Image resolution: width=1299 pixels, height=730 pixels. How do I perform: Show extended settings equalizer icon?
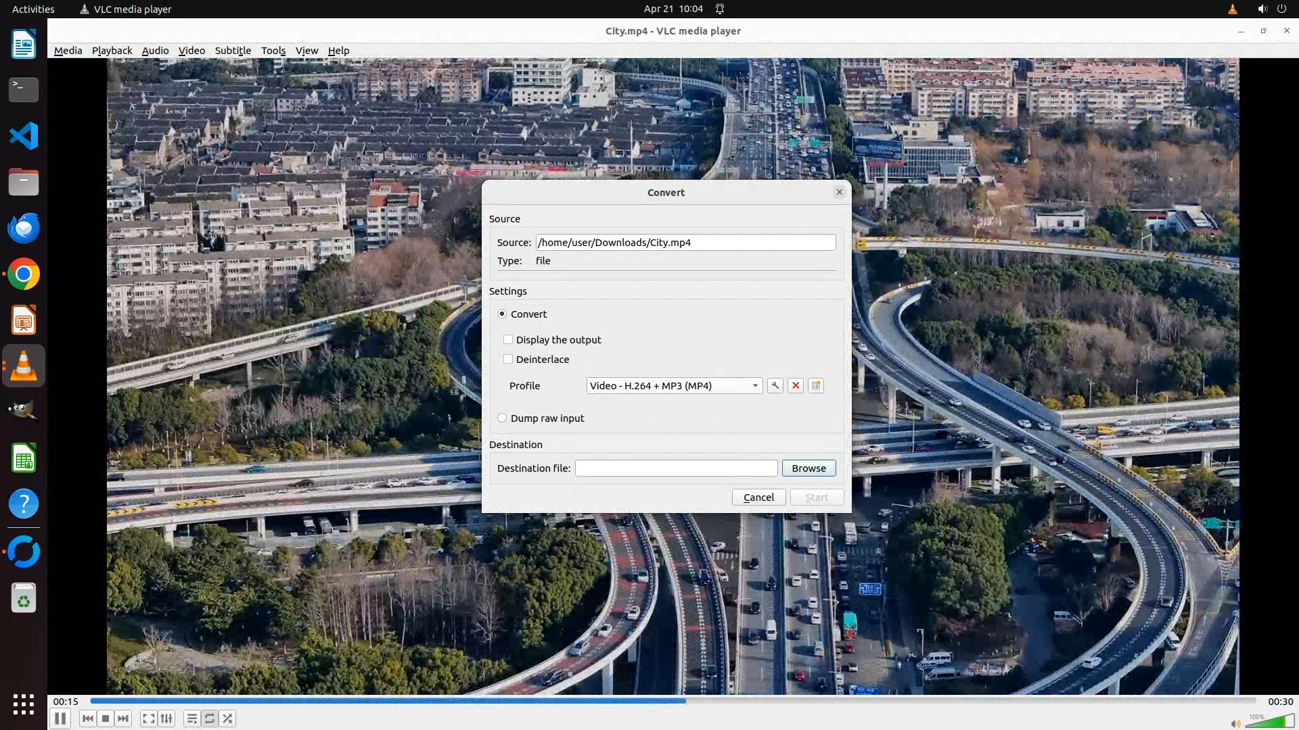166,719
